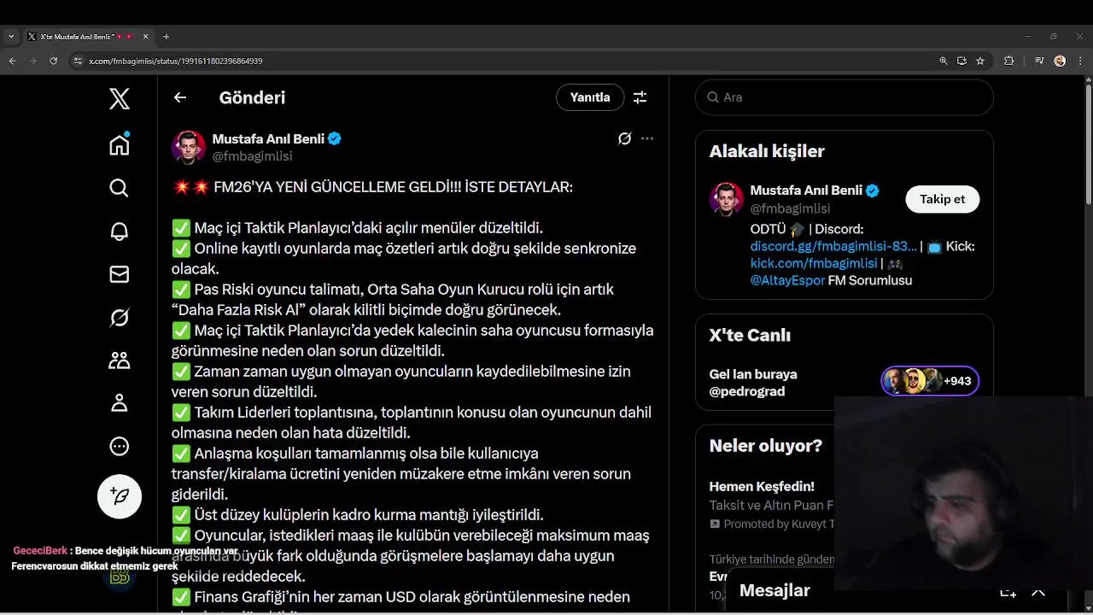Click the Grok icon on the post header
This screenshot has height=615, width=1093.
coord(625,138)
